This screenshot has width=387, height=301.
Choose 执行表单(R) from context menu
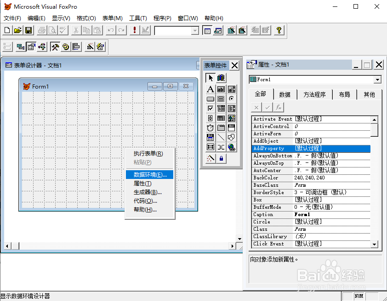149,154
